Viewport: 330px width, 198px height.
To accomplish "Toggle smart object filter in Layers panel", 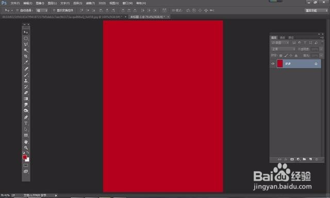I will (x=316, y=43).
